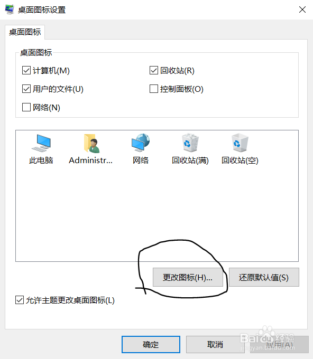The width and height of the screenshot is (313, 359).
Task: Select the 回收站(空) empty recycle bin icon
Action: click(x=240, y=149)
